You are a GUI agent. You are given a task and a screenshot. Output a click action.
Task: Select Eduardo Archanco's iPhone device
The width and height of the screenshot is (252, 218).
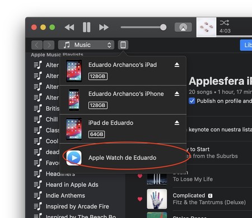123,100
